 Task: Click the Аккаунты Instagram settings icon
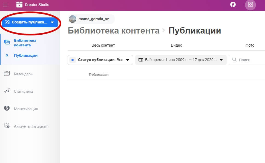tap(7, 126)
